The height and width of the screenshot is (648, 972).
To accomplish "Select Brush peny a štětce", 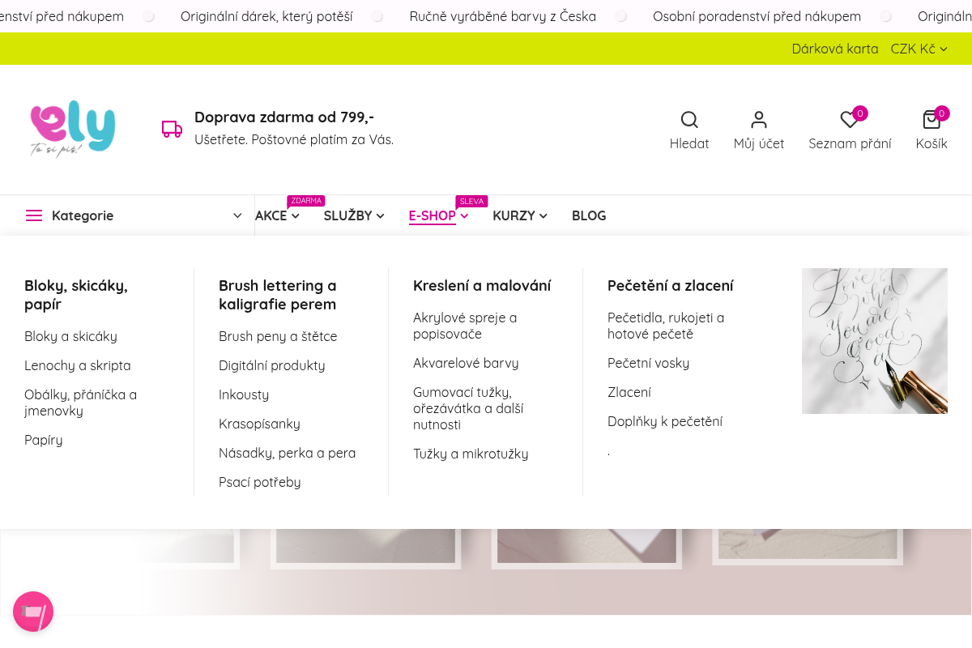I will pos(278,336).
